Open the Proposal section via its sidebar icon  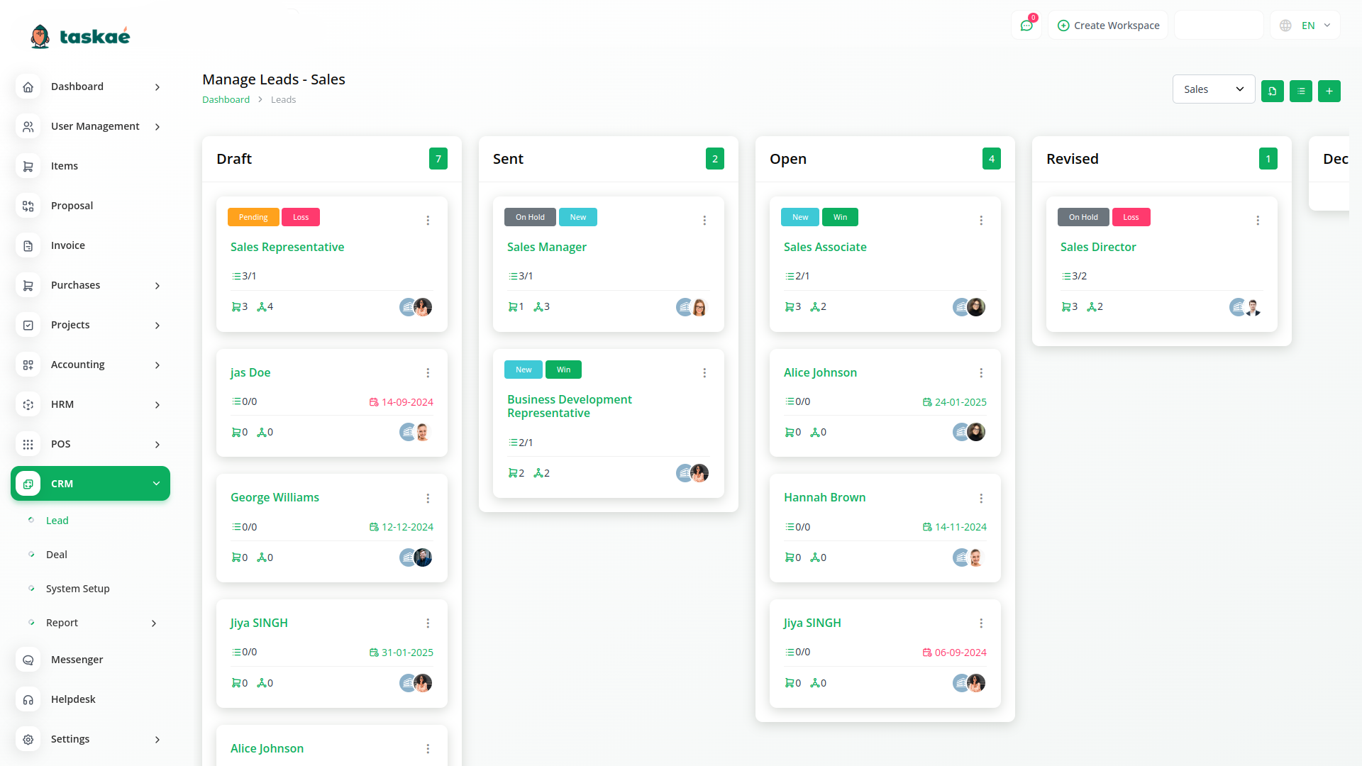28,206
